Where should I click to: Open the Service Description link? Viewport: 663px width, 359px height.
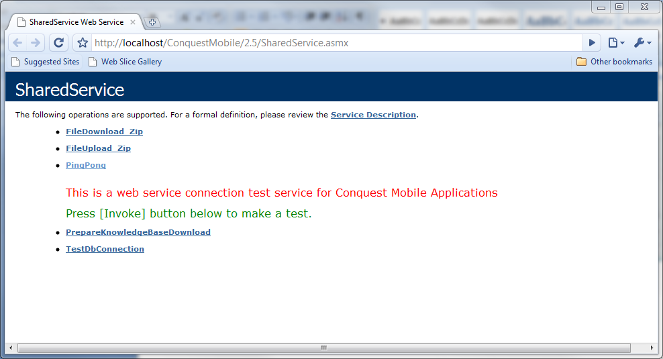373,115
